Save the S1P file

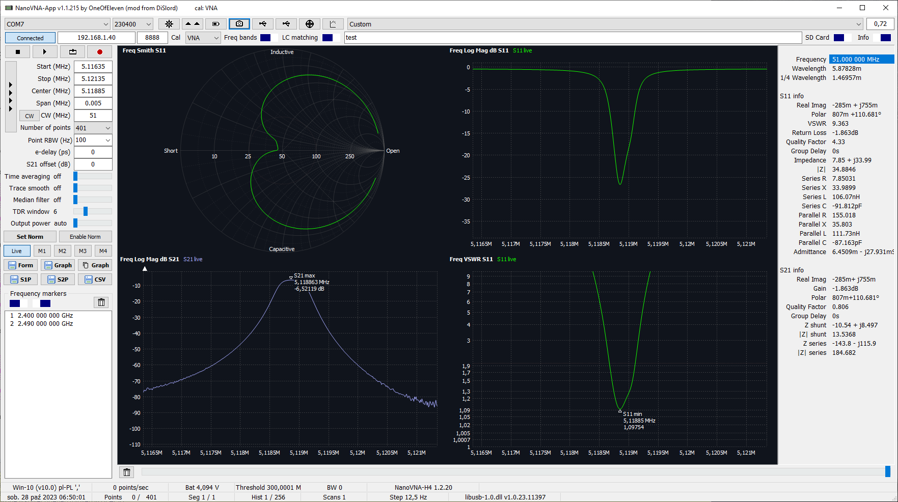tap(21, 280)
